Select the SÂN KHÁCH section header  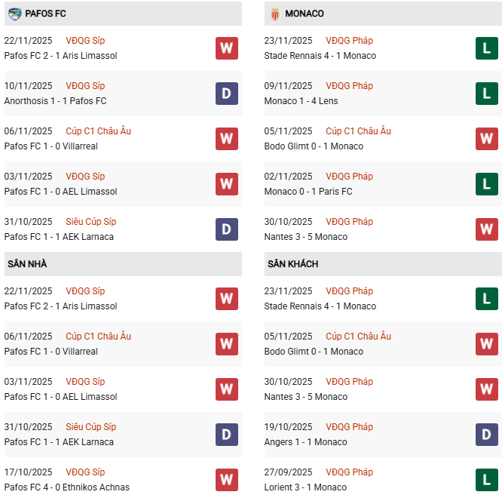pos(292,264)
